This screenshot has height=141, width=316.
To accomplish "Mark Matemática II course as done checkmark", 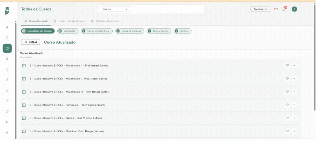I will click(294, 66).
